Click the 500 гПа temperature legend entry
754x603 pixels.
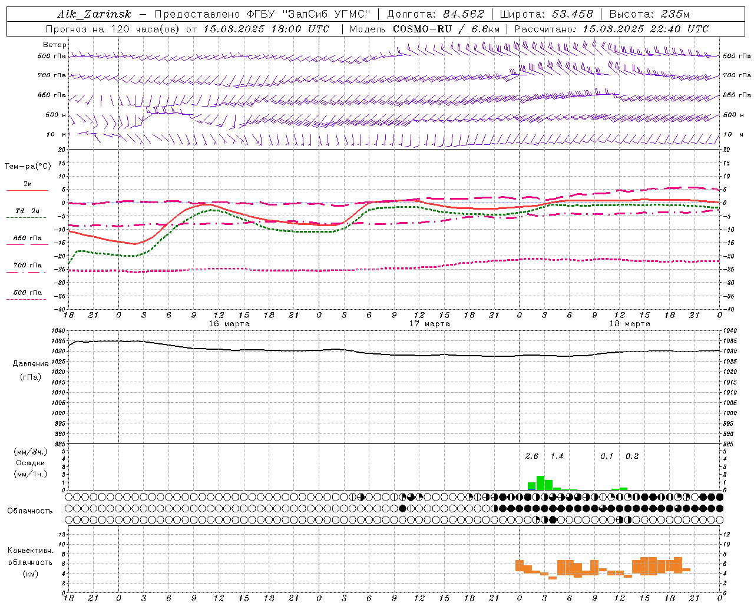tap(27, 295)
